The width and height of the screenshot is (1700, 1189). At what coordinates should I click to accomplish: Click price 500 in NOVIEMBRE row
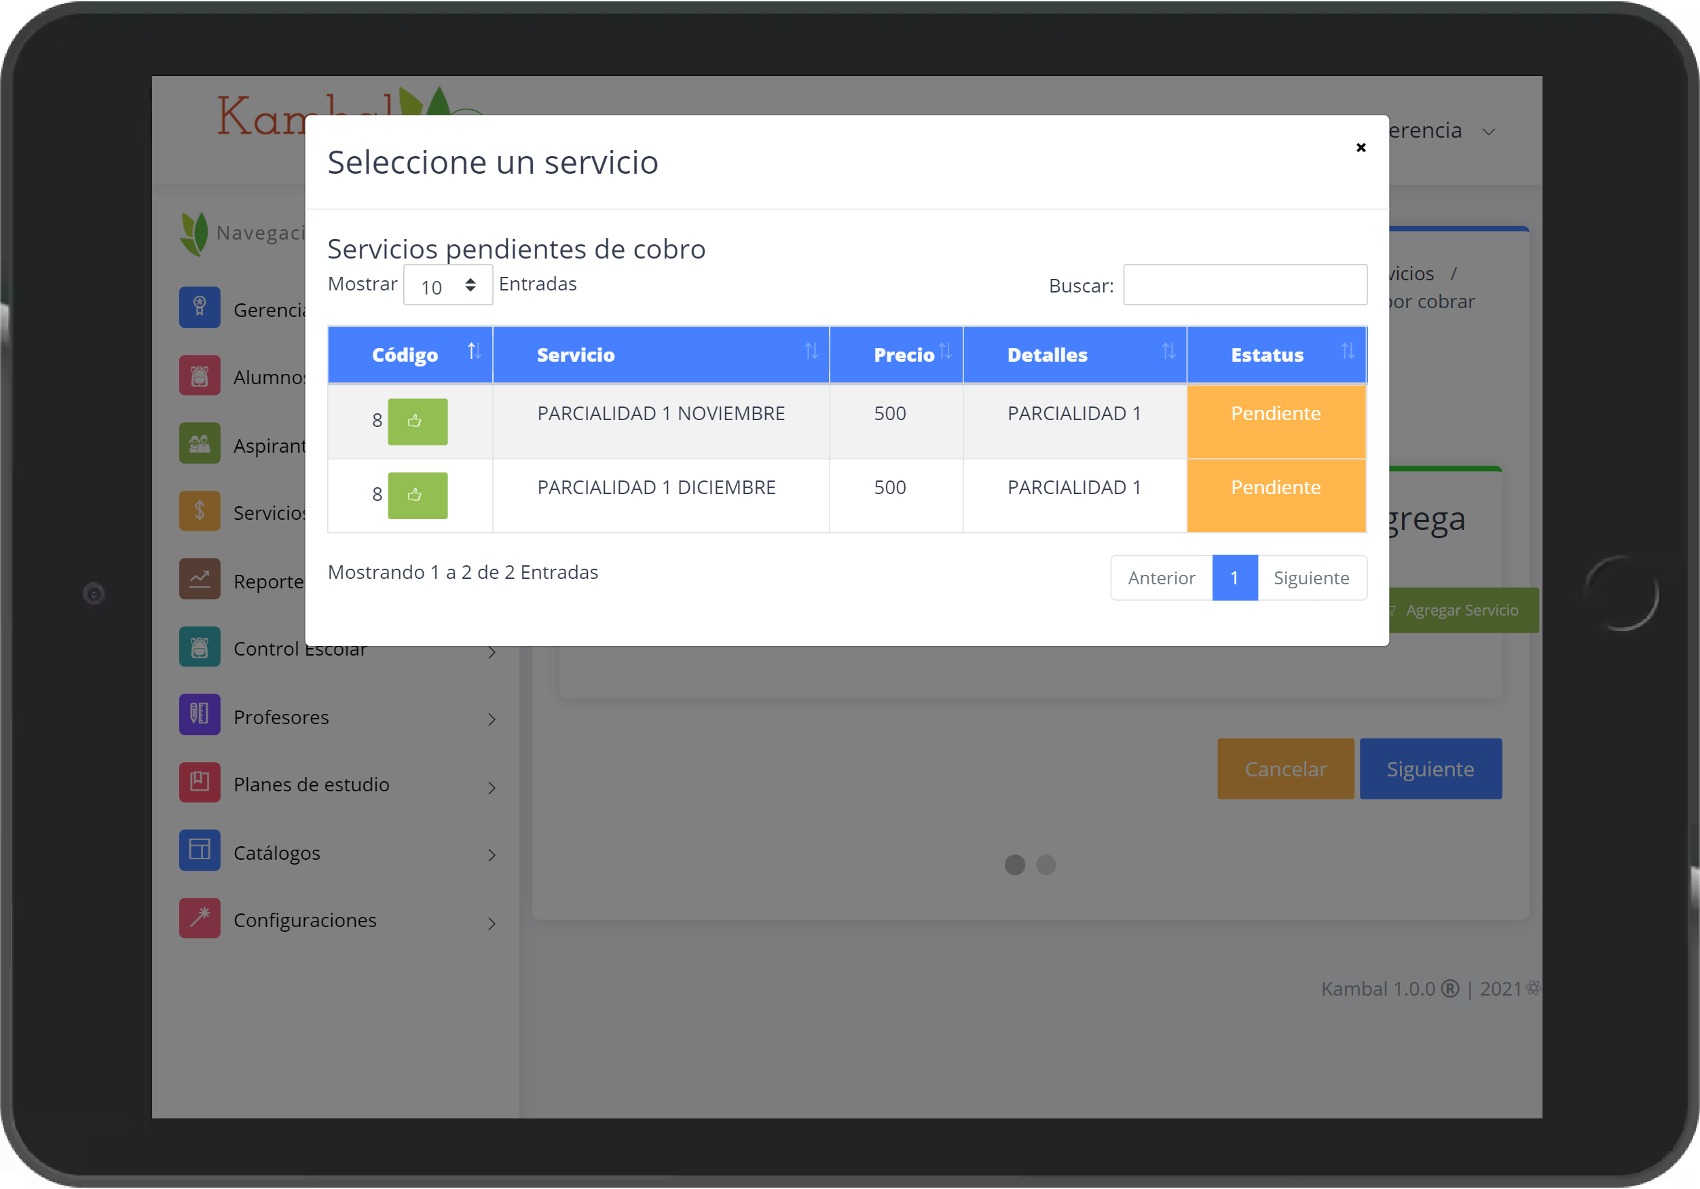coord(890,414)
